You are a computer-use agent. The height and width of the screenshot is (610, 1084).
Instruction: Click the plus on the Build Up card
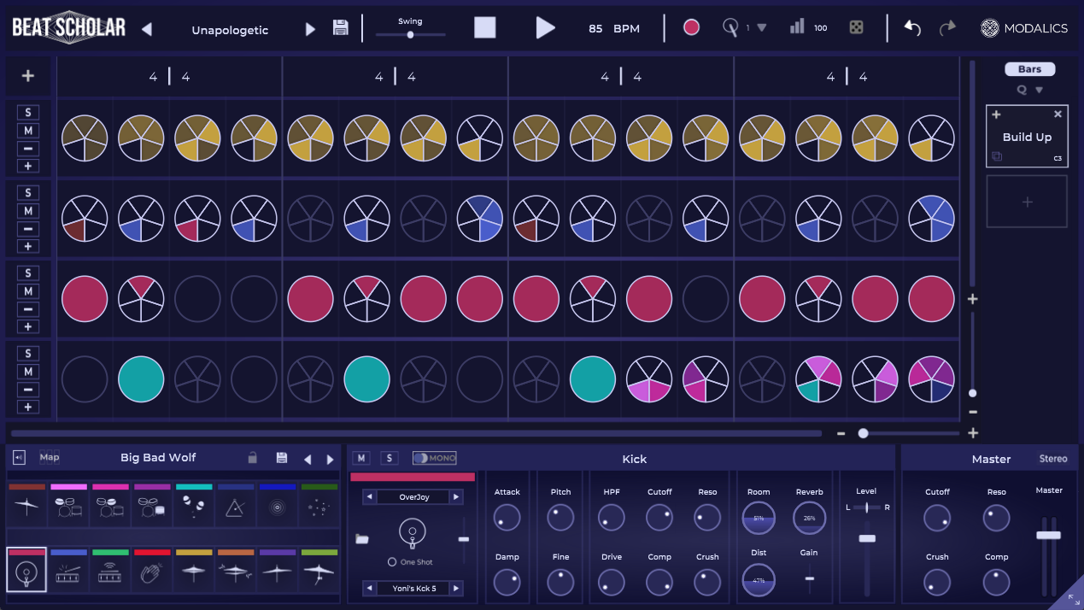point(996,114)
